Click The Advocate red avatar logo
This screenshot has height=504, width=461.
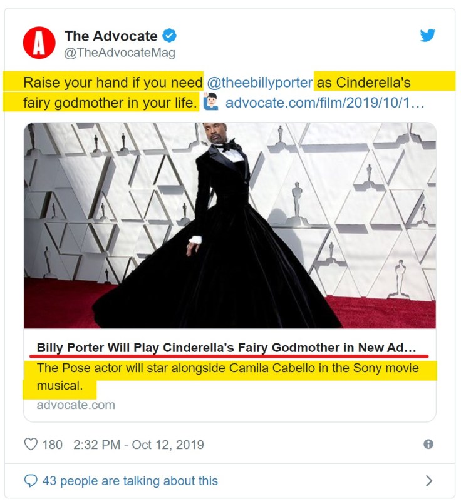39,43
